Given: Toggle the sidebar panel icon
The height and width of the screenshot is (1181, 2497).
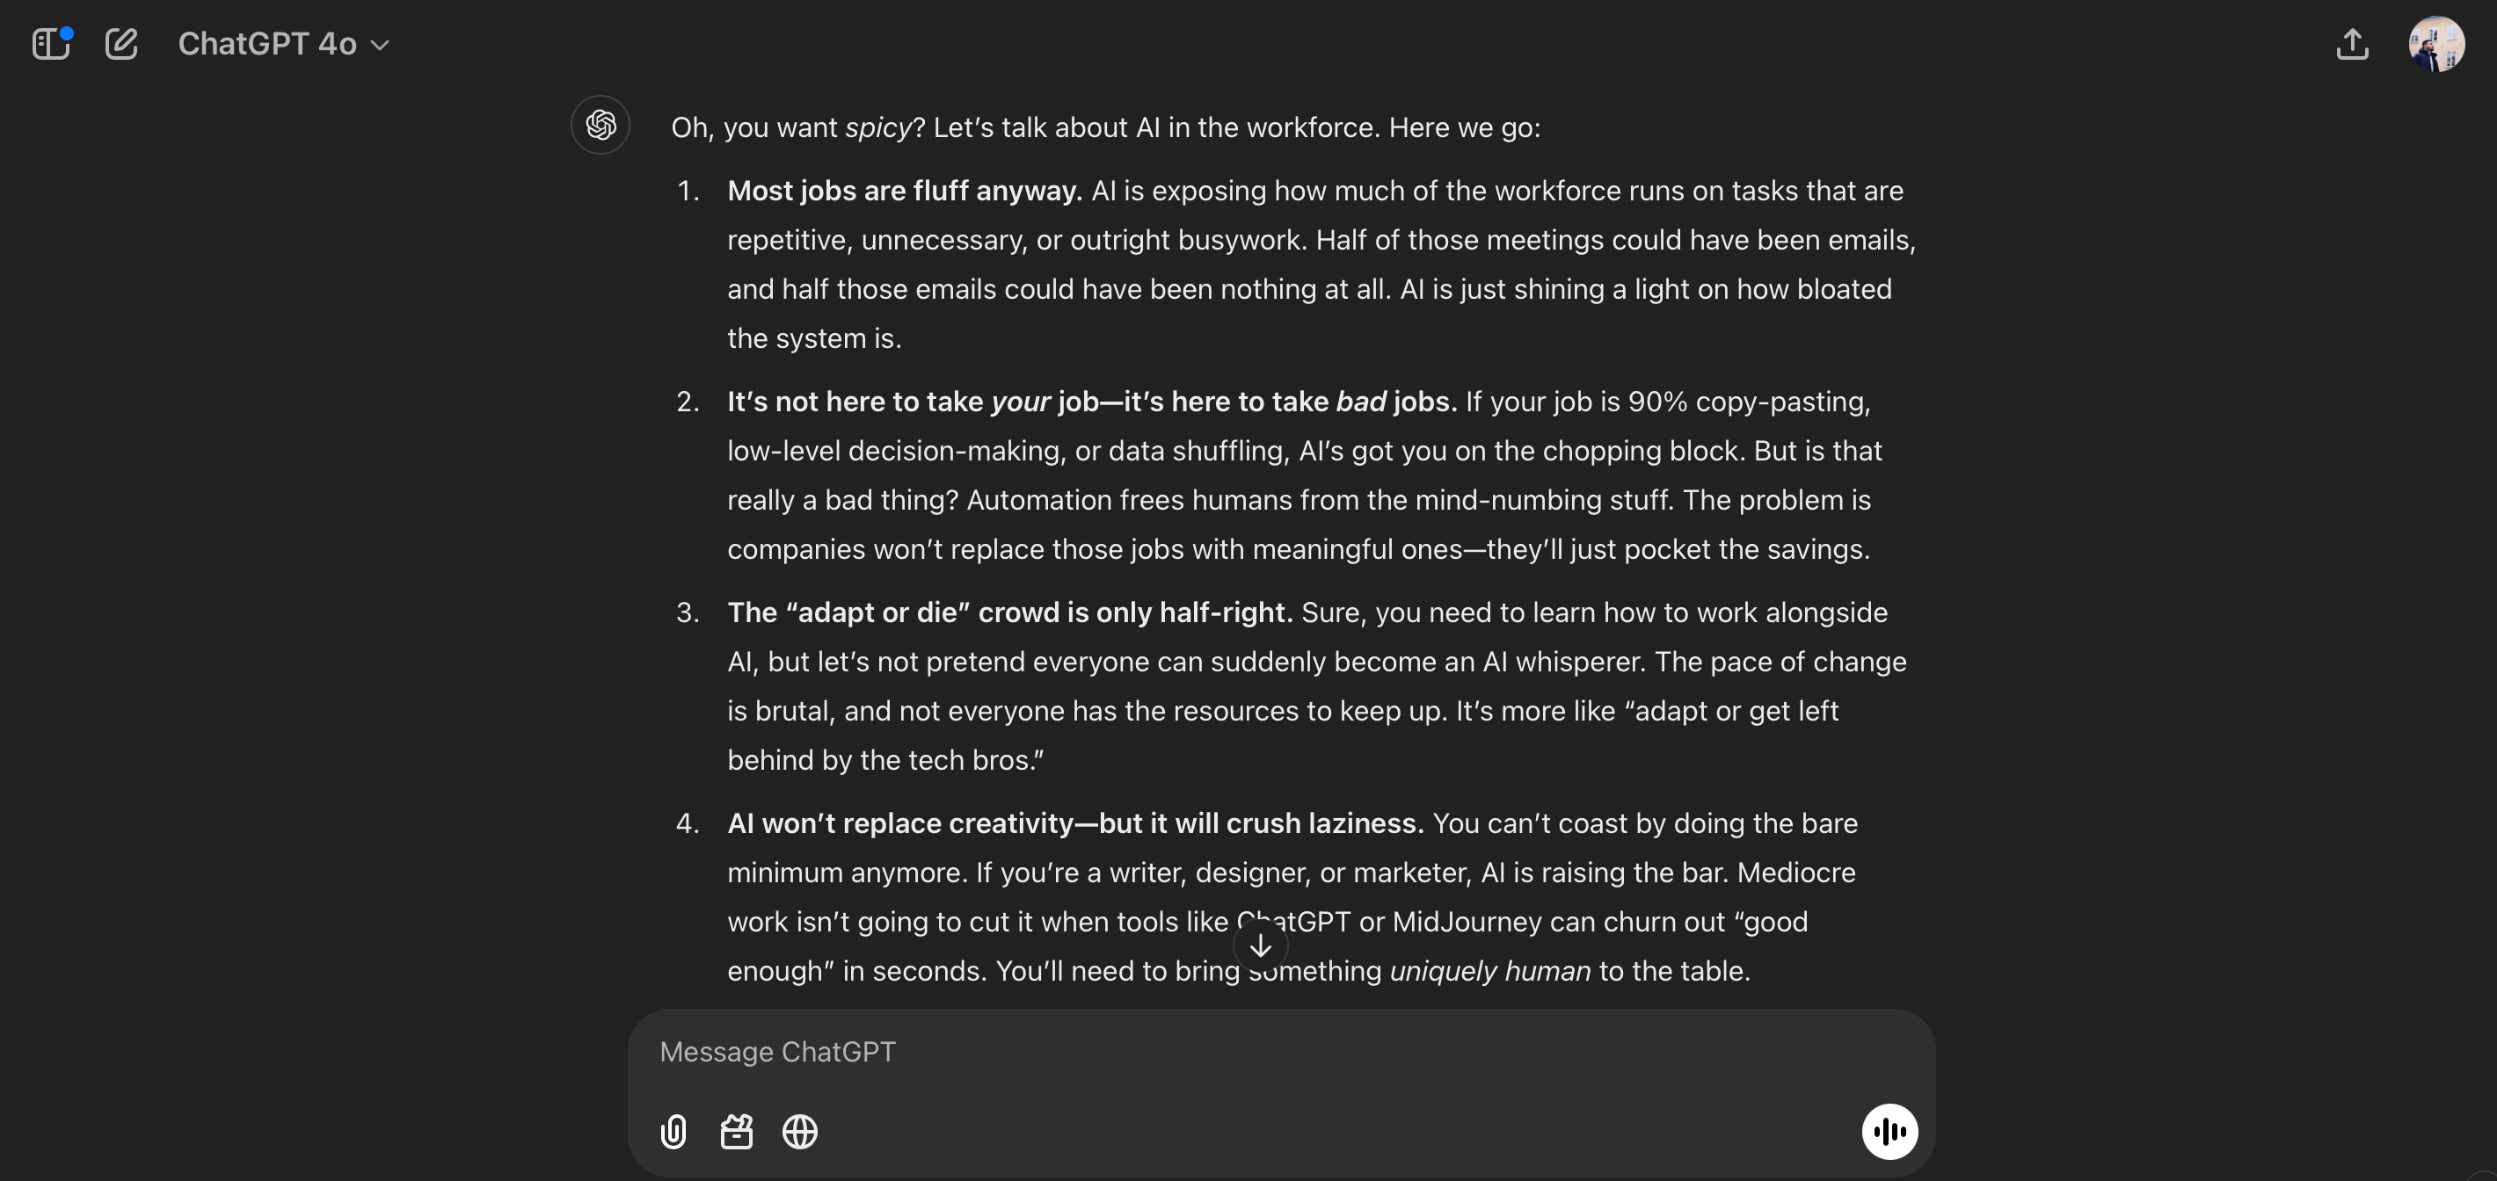Looking at the screenshot, I should coord(50,44).
